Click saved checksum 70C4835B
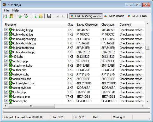The image size is (153, 122). [x=83, y=30]
